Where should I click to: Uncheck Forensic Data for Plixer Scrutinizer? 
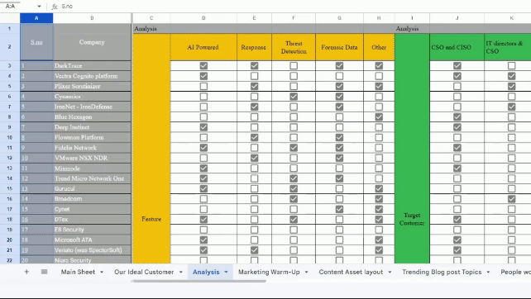(x=339, y=86)
